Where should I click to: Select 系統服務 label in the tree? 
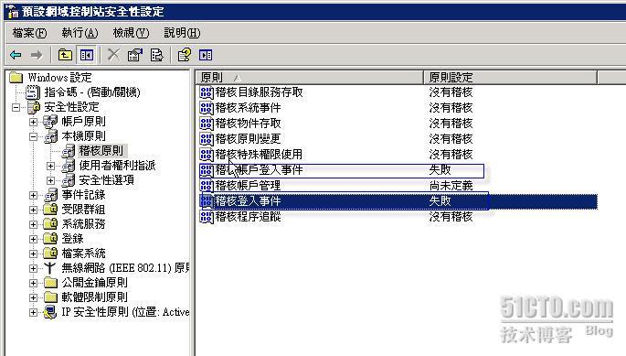pyautogui.click(x=83, y=224)
